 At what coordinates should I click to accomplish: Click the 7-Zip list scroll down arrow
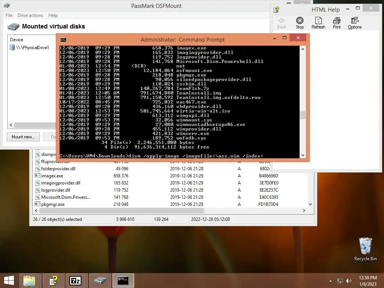[310, 204]
